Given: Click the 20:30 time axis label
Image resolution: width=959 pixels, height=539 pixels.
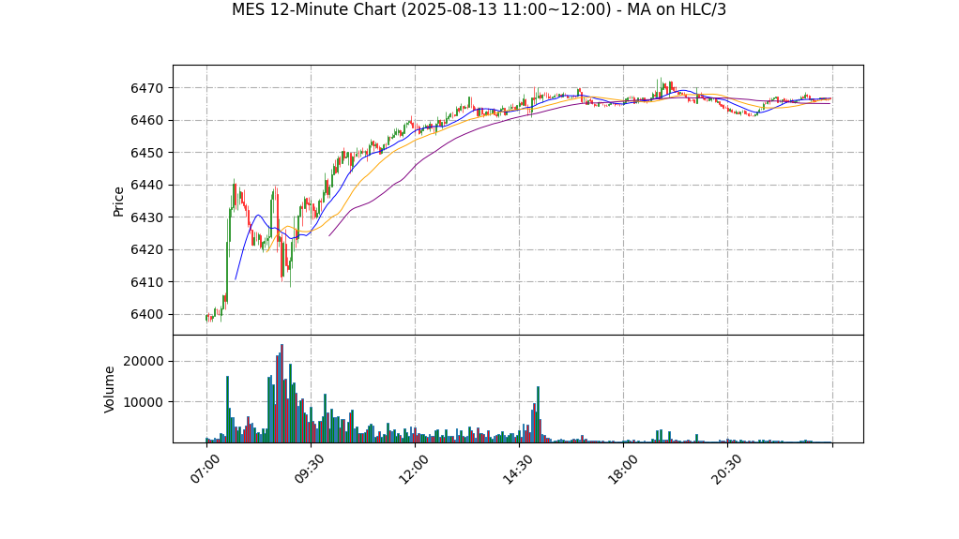Looking at the screenshot, I should [x=726, y=470].
